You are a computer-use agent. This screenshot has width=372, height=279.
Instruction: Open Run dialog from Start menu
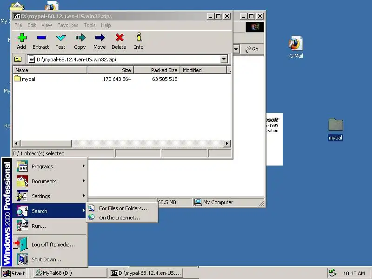click(50, 226)
